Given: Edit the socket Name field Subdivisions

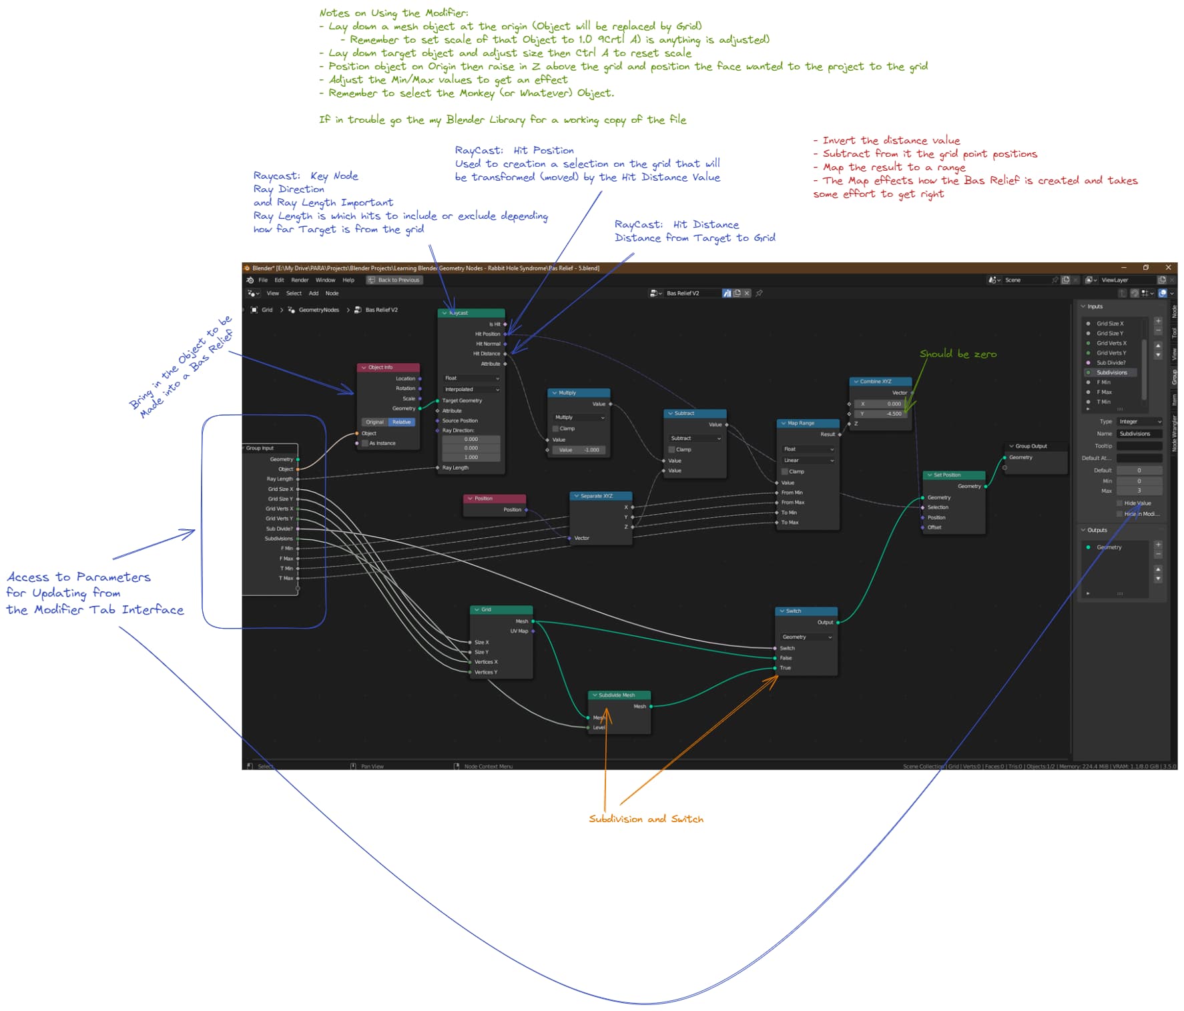Looking at the screenshot, I should [x=1140, y=434].
